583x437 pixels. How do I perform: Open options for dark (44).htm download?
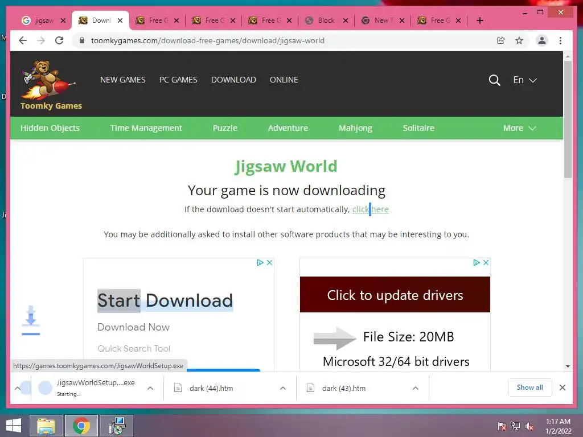point(283,388)
